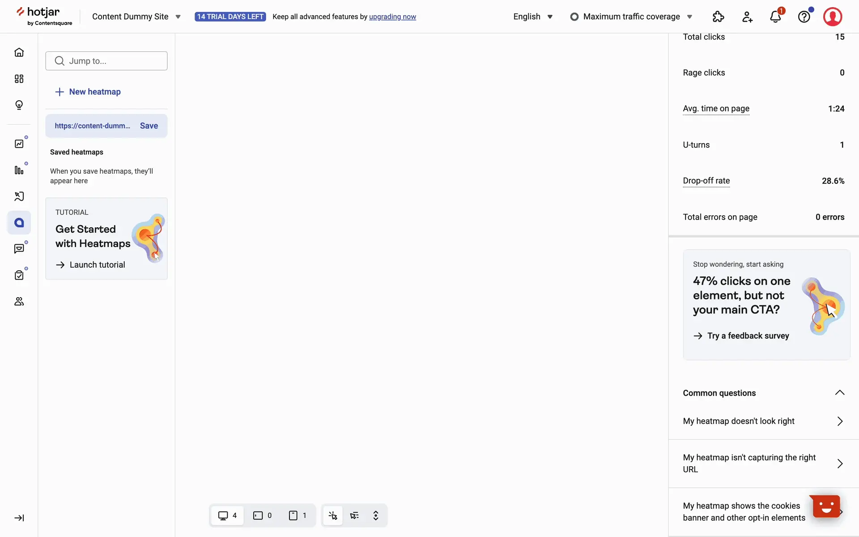Viewport: 859px width, 537px height.
Task: Click the notifications bell icon
Action: tap(775, 17)
